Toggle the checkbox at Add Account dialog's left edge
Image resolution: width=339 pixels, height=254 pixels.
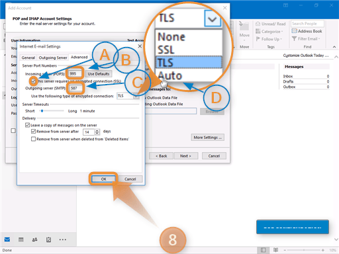(13, 130)
